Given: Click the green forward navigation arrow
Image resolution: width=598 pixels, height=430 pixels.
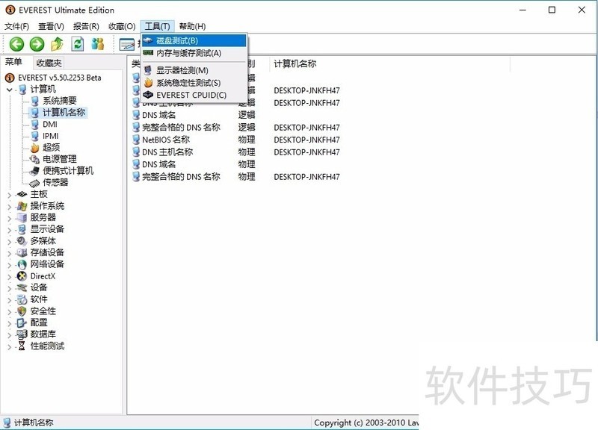Looking at the screenshot, I should tap(36, 43).
